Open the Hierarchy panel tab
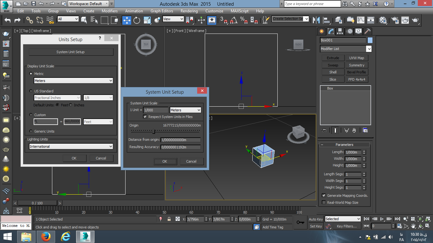The width and height of the screenshot is (433, 243). point(340,31)
